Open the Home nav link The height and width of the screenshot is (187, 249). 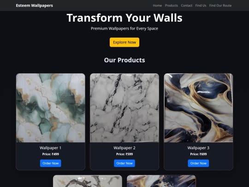(157, 6)
